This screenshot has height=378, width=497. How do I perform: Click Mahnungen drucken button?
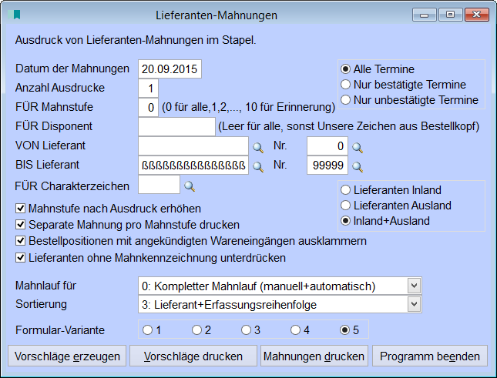coord(313,356)
